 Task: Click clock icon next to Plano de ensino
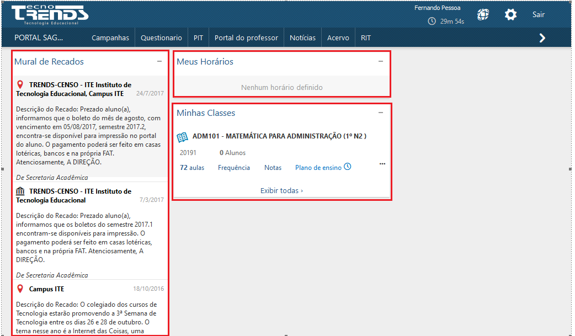tap(348, 167)
